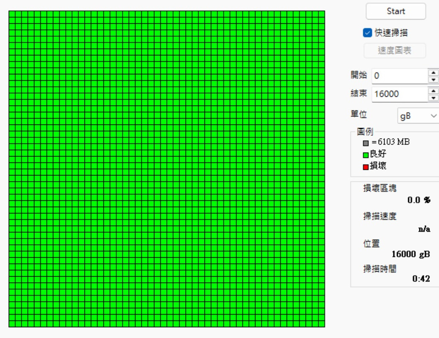Click the '0:42' scan time value
The image size is (439, 338).
421,278
